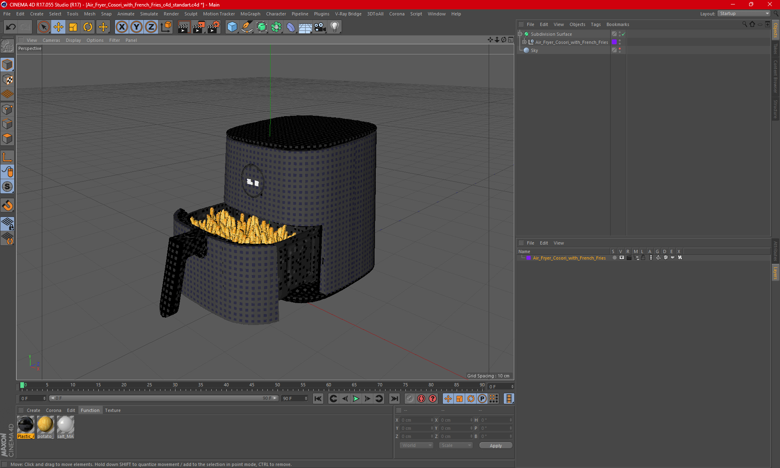Image resolution: width=780 pixels, height=468 pixels.
Task: Select the Live Selection tool
Action: coord(43,27)
